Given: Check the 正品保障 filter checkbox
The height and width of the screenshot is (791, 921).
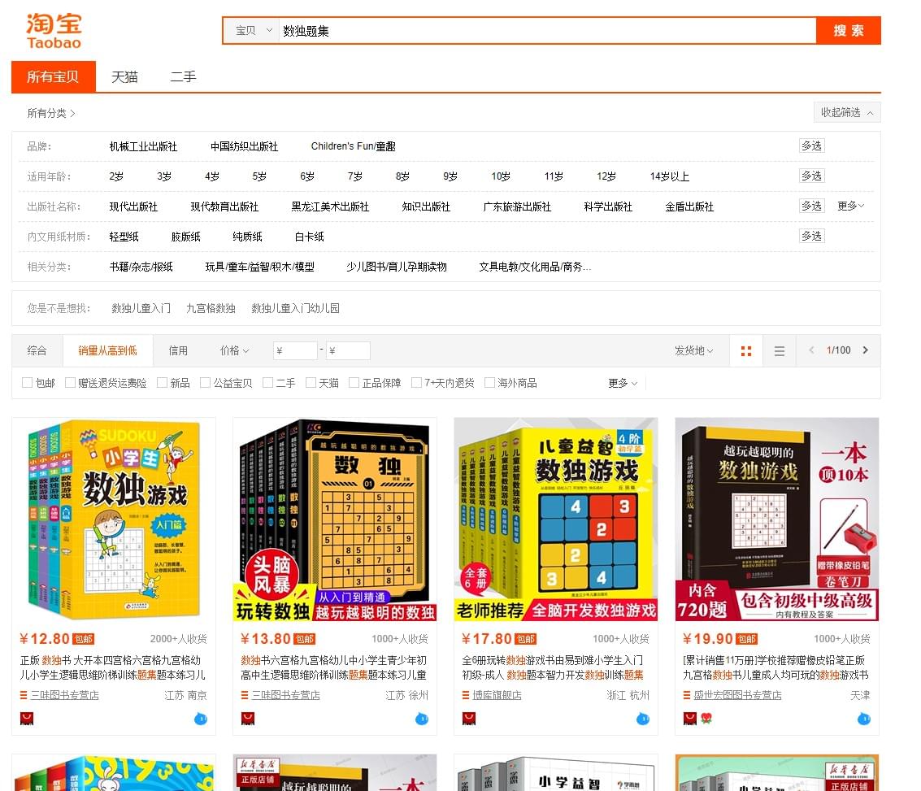Looking at the screenshot, I should tap(354, 383).
